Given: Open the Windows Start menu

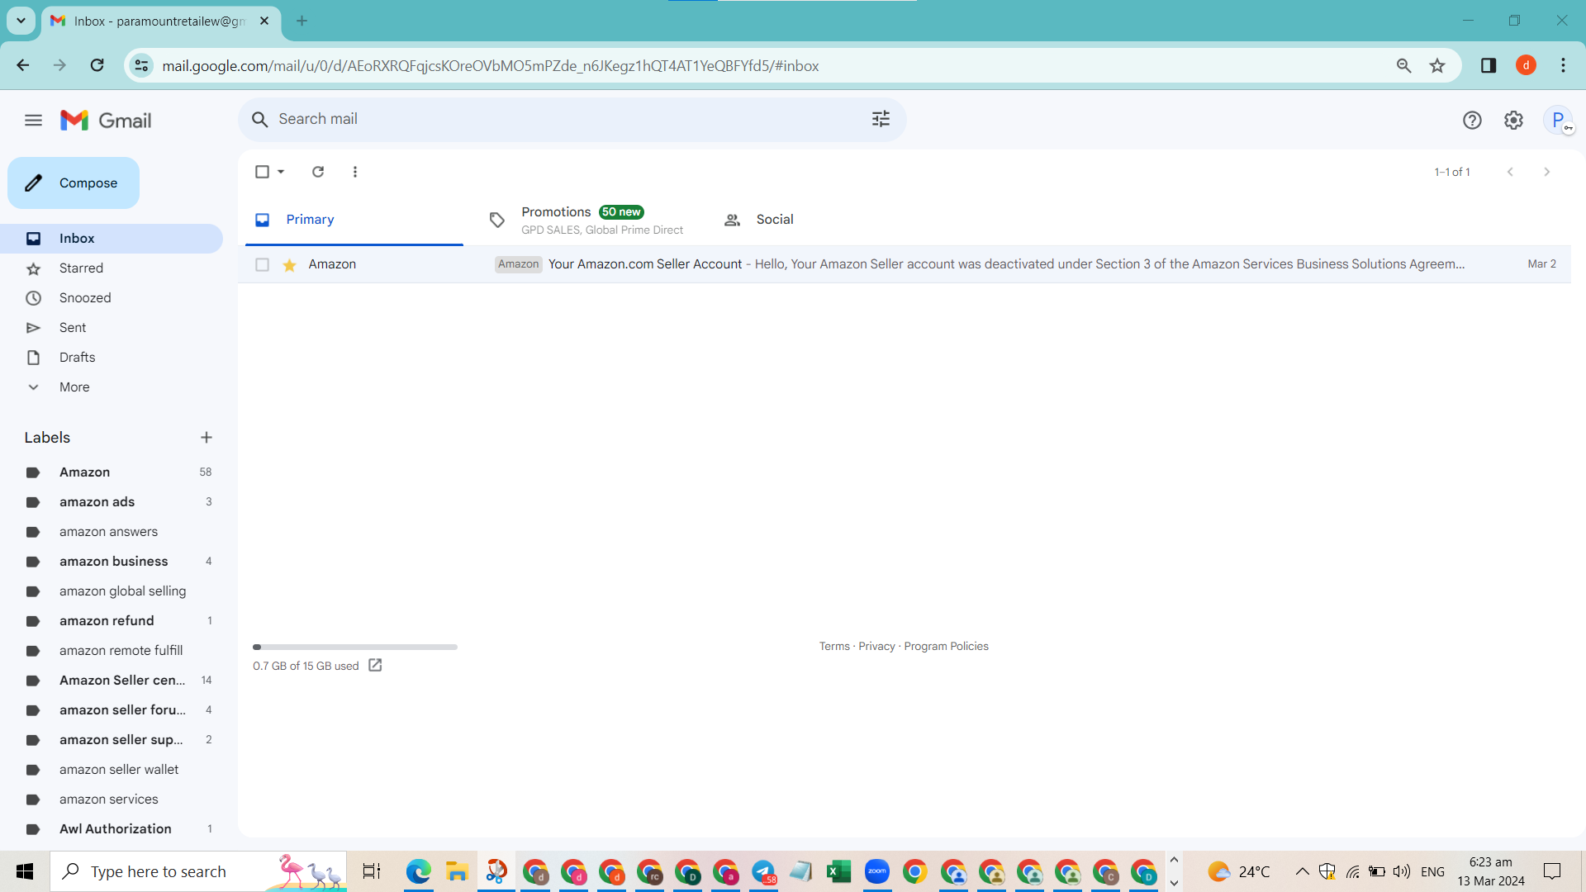Looking at the screenshot, I should click(25, 871).
